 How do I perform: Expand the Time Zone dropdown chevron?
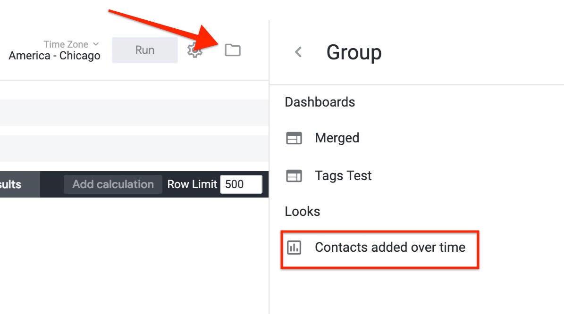[x=96, y=44]
